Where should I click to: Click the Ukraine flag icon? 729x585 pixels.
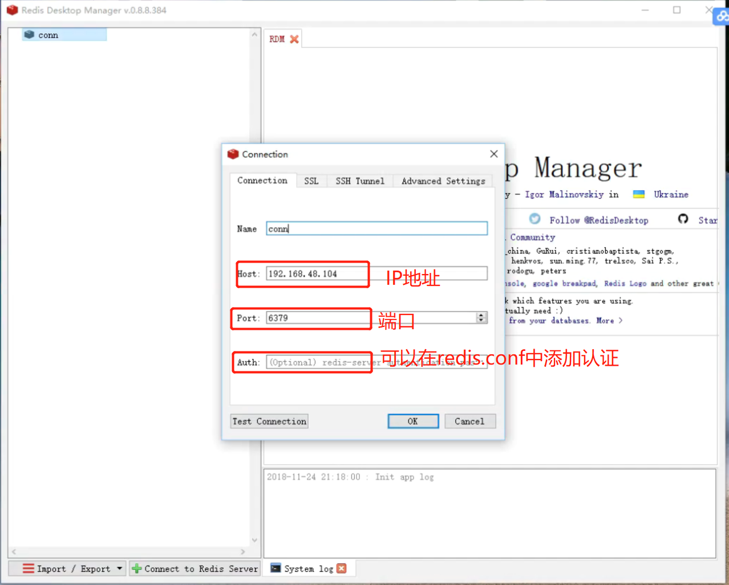point(639,194)
